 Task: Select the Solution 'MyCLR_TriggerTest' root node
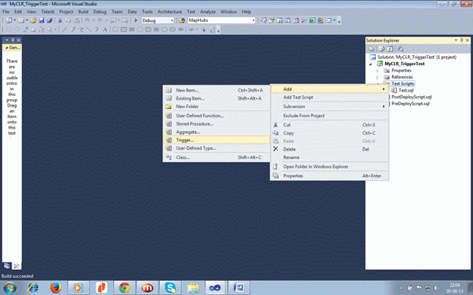[417, 57]
